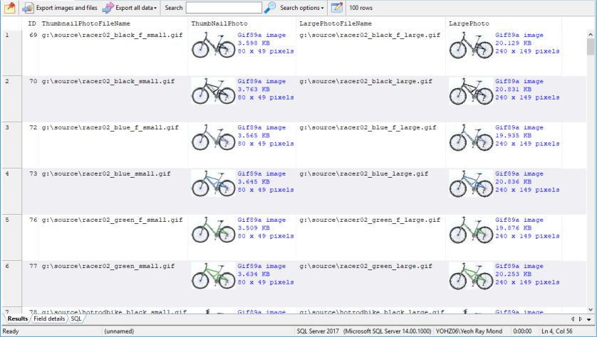Click the vertical scrollbar down arrow
The image size is (597, 337).
click(x=591, y=309)
